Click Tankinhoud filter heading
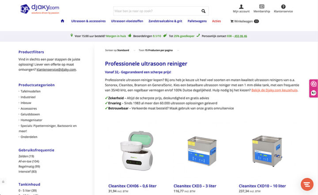Image resolution: width=318 pixels, height=195 pixels. pyautogui.click(x=30, y=184)
